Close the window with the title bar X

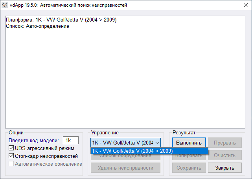point(243,5)
